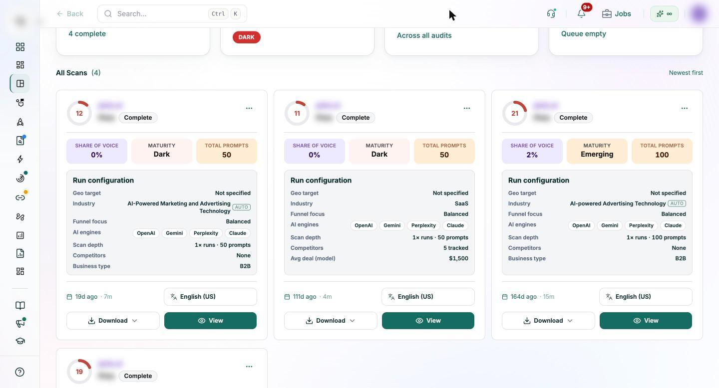Open the target radar sidebar icon
The width and height of the screenshot is (719, 388).
(20, 178)
